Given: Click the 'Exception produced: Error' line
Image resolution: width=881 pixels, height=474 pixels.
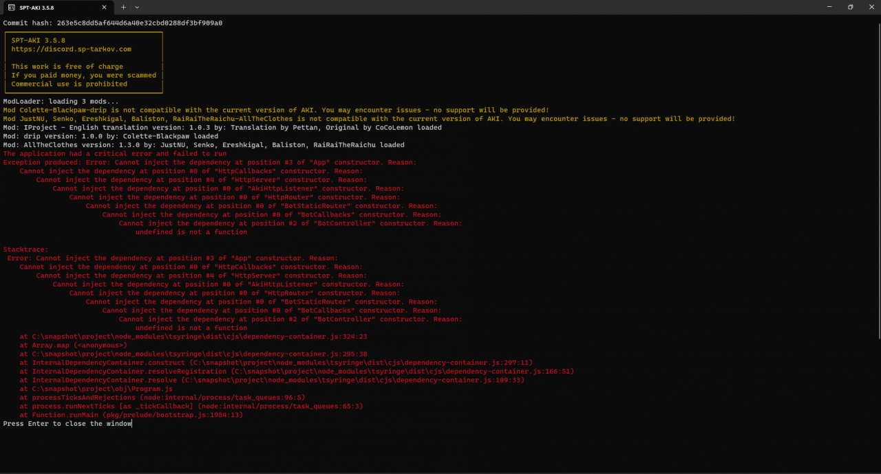Looking at the screenshot, I should point(210,163).
